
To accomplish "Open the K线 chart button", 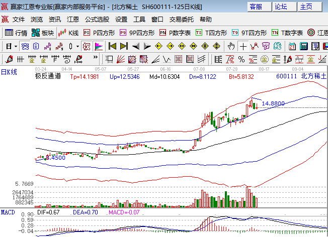I will click(68, 33).
